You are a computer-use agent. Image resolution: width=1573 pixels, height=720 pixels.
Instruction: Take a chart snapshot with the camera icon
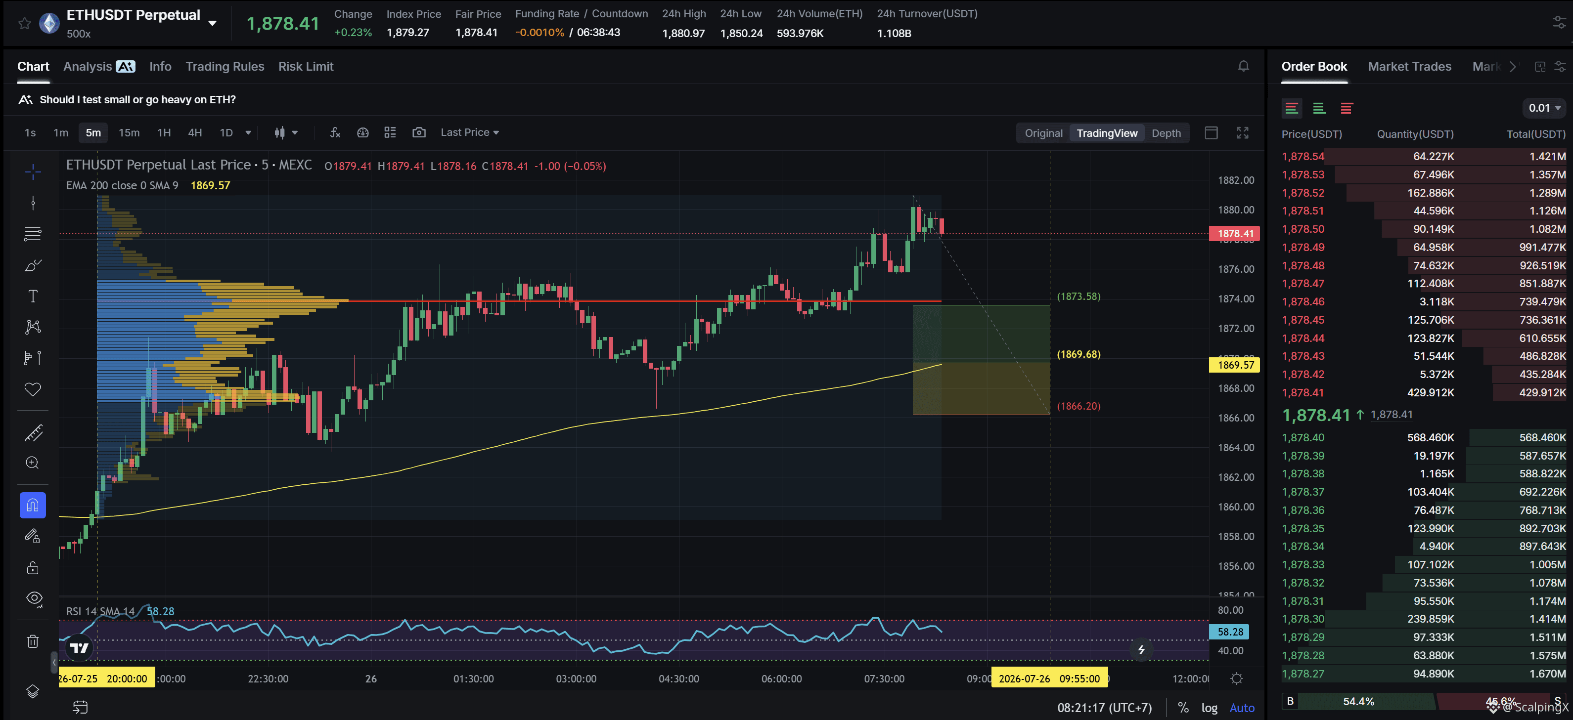[419, 132]
